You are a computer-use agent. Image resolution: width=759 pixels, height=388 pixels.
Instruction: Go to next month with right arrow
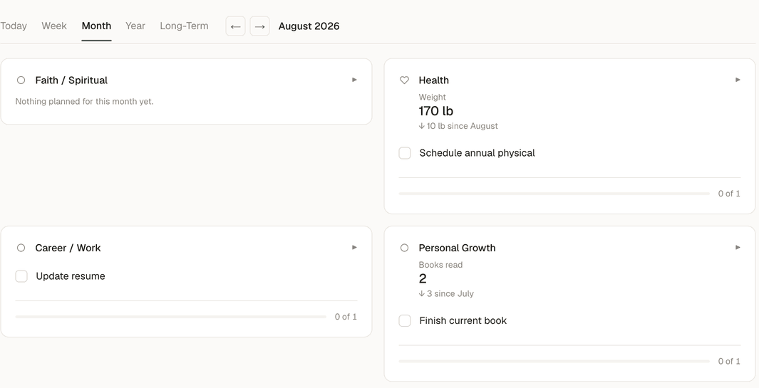click(x=259, y=26)
